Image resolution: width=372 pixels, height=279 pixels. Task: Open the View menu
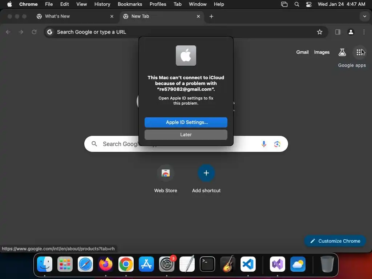(81, 4)
